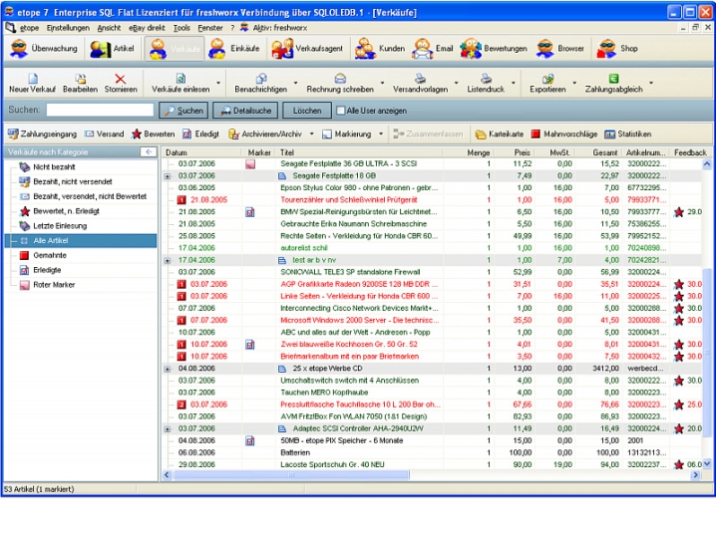Click the Detailsuche button
Screen dimensions: 716x536
coord(243,111)
